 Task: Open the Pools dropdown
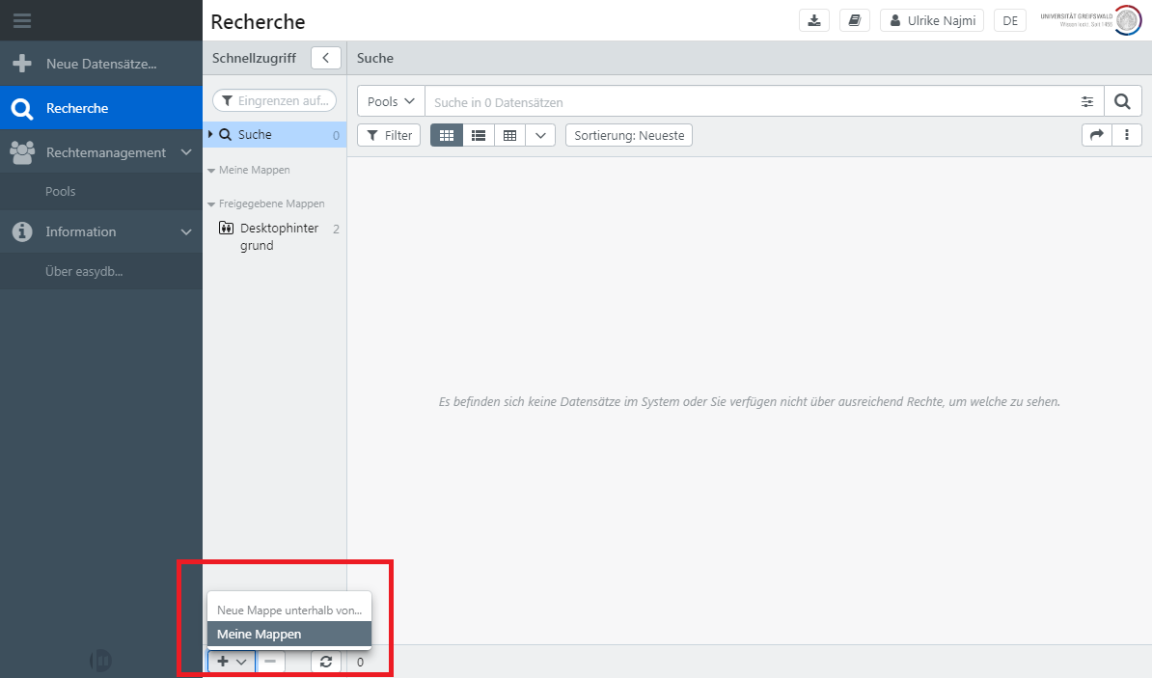(x=391, y=101)
